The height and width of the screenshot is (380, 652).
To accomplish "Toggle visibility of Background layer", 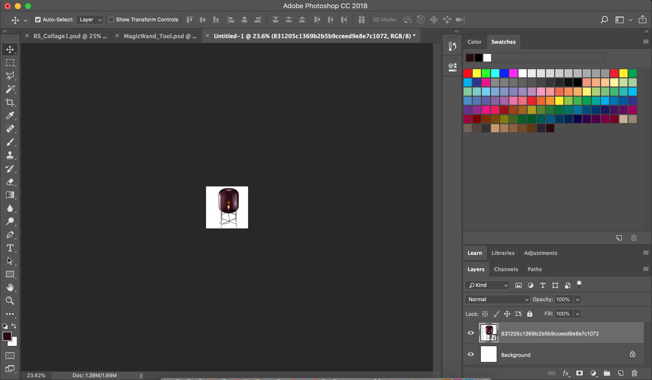I will 471,355.
